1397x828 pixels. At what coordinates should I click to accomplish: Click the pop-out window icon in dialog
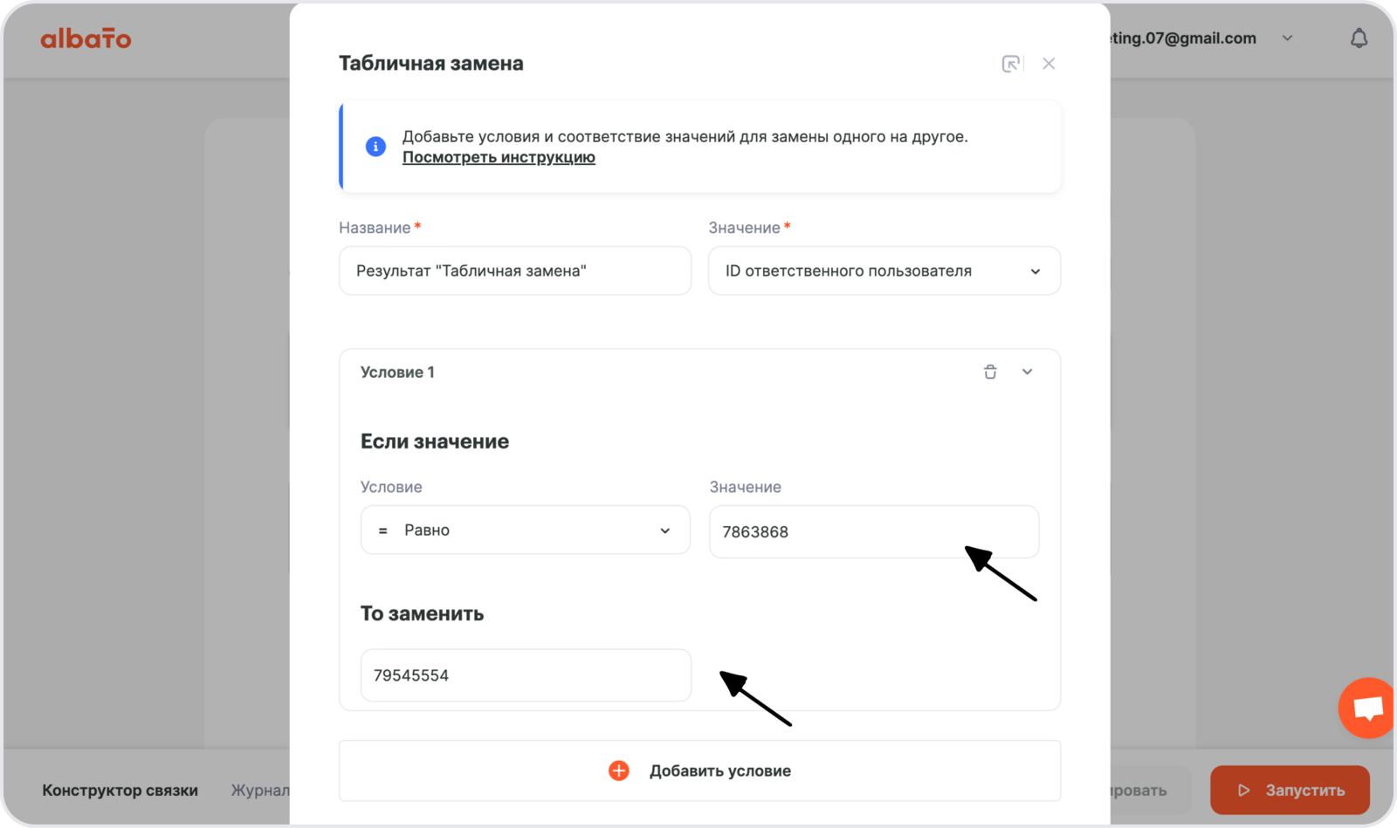[x=1010, y=64]
